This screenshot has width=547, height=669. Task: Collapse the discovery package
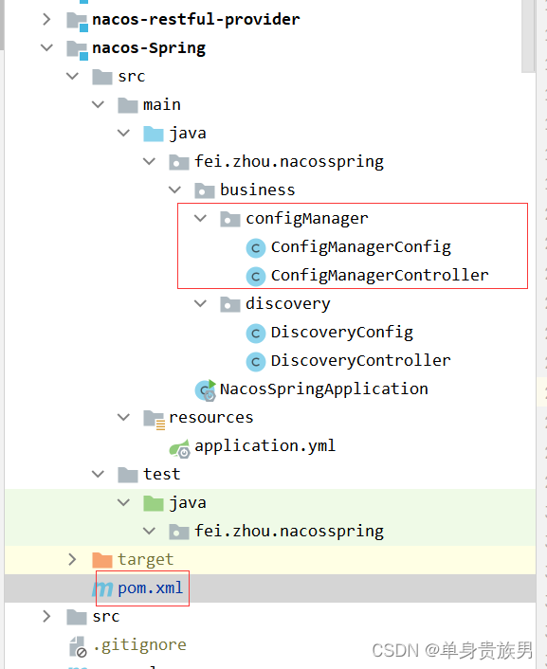click(201, 304)
